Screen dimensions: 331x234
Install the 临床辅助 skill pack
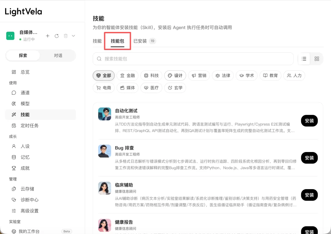309,195
